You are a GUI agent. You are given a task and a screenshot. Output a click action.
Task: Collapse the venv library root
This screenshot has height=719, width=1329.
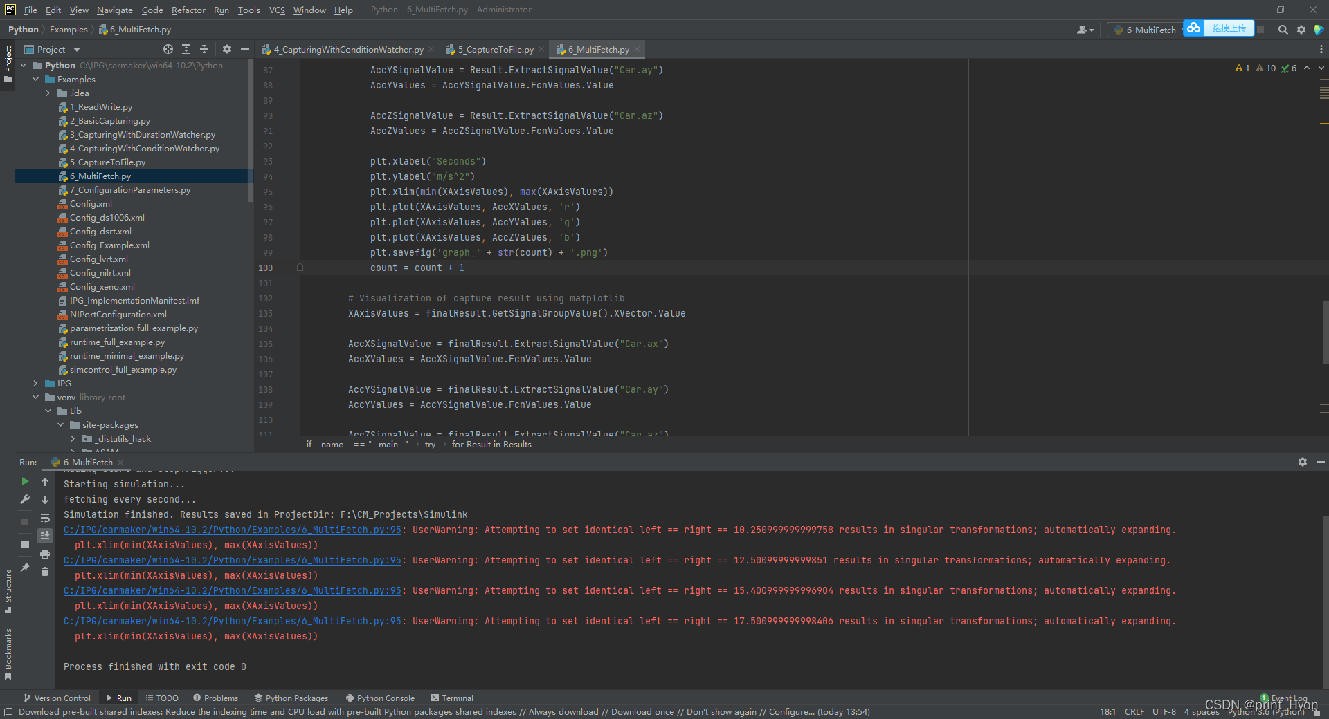(36, 398)
